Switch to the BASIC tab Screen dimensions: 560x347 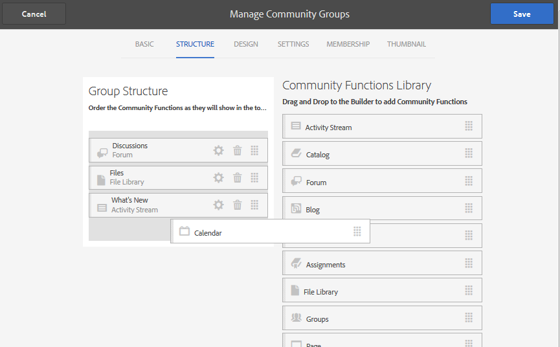tap(144, 44)
